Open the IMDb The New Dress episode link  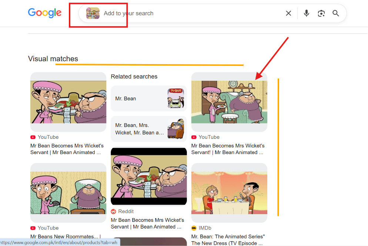point(228,240)
